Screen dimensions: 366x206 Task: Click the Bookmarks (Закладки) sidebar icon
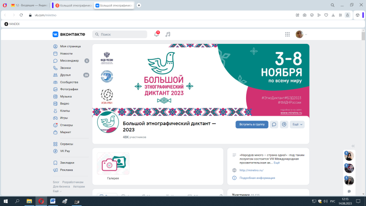(55, 163)
